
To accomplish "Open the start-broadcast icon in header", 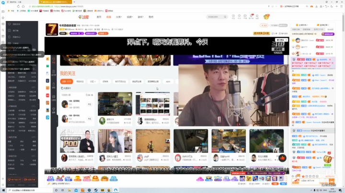I will pyautogui.click(x=245, y=16).
